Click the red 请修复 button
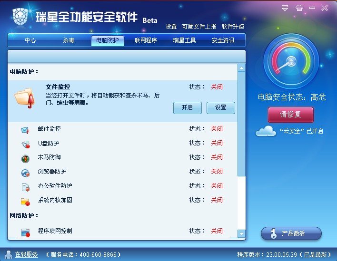Image resolution: width=337 pixels, height=261 pixels. [291, 115]
